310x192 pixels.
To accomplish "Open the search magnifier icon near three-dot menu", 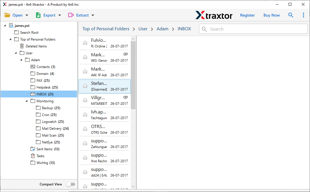I will click(x=291, y=15).
